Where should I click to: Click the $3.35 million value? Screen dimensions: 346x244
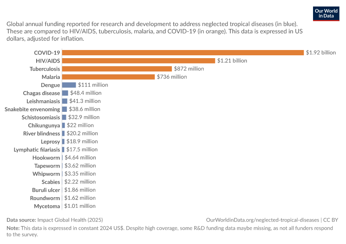coord(80,174)
